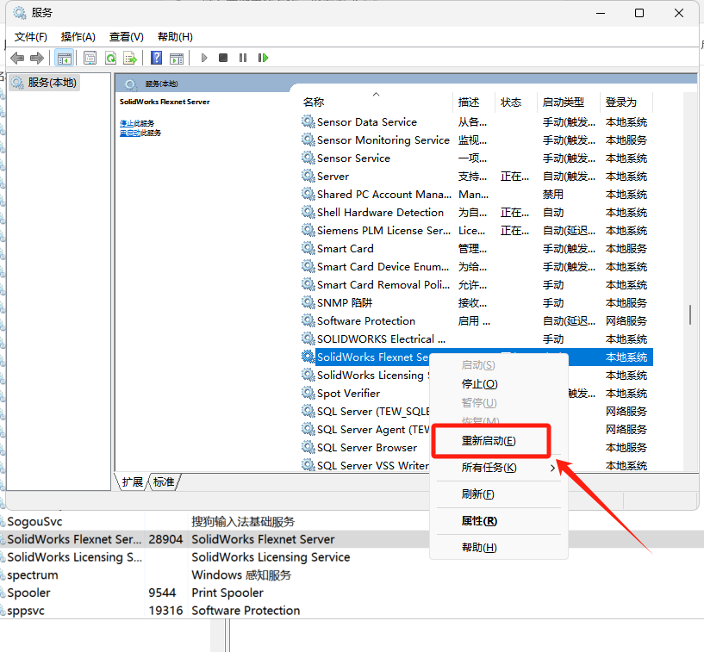
Task: Click gear icon of Spot Verifier
Action: (308, 393)
